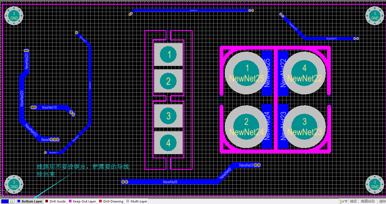
Task: Open the selection filter funnel icon
Action: tap(346, 201)
